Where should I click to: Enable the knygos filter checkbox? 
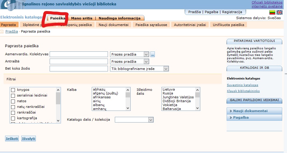13,90
